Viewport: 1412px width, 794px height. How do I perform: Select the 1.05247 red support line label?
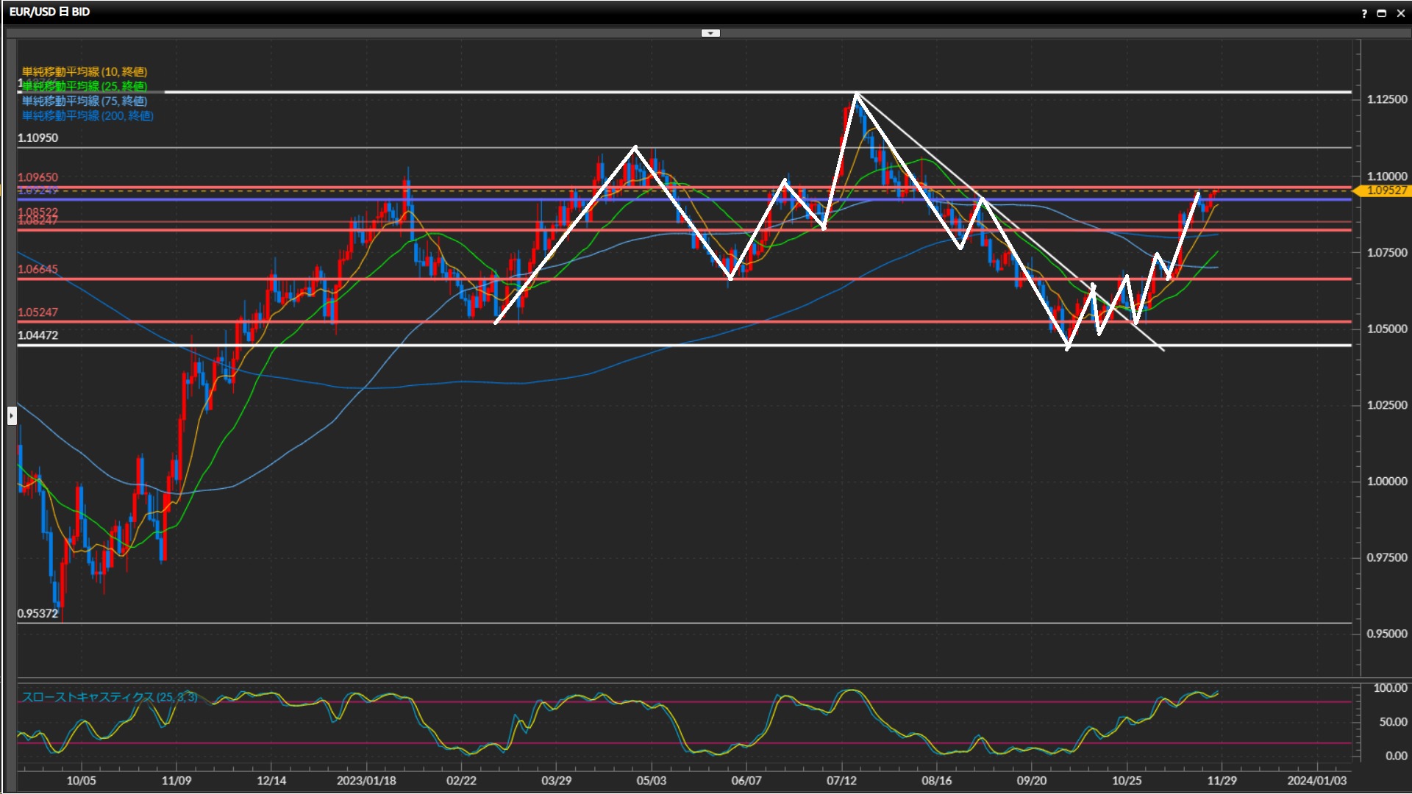coord(38,312)
